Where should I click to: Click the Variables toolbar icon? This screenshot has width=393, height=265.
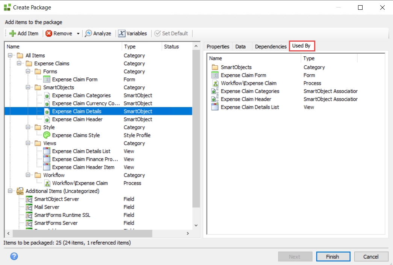click(121, 33)
